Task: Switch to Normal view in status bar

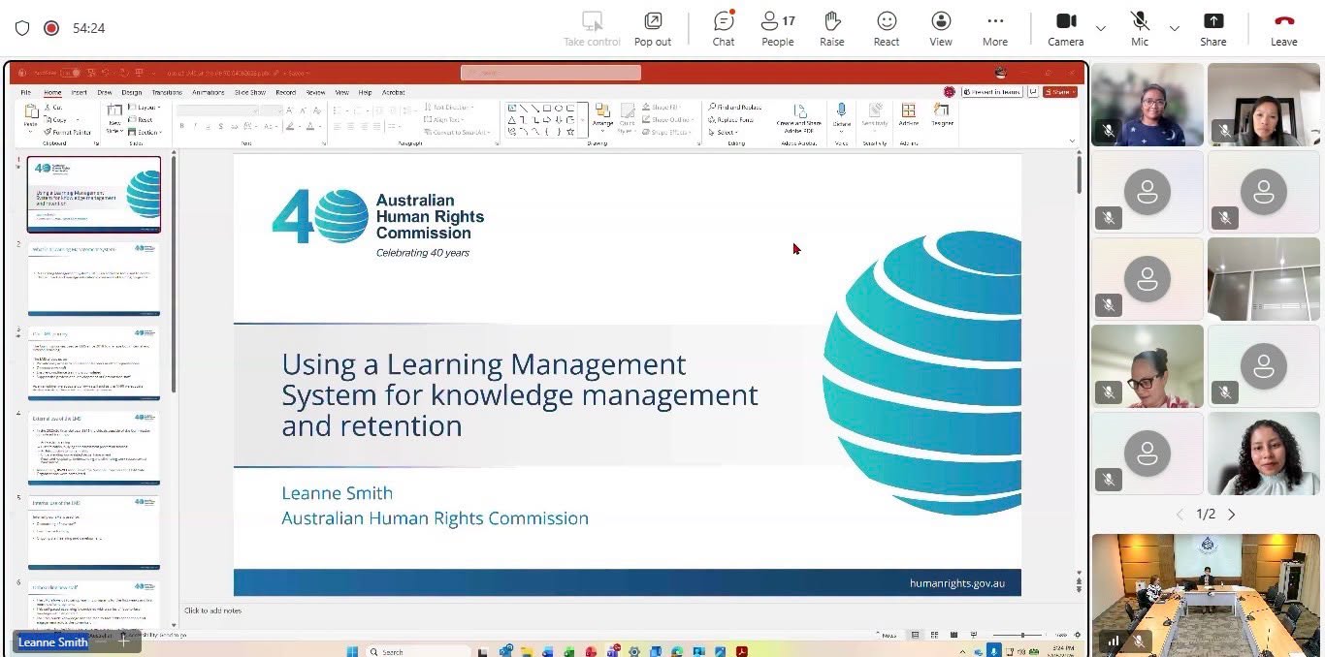Action: click(915, 636)
